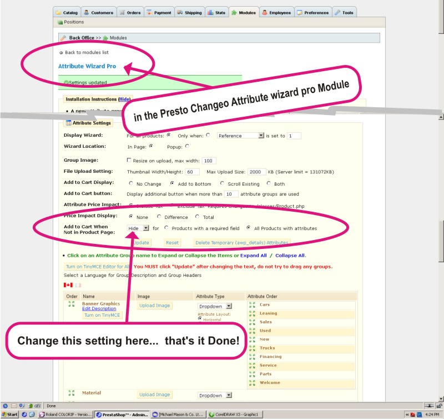Click drag icon beside Trucks

(x=252, y=348)
